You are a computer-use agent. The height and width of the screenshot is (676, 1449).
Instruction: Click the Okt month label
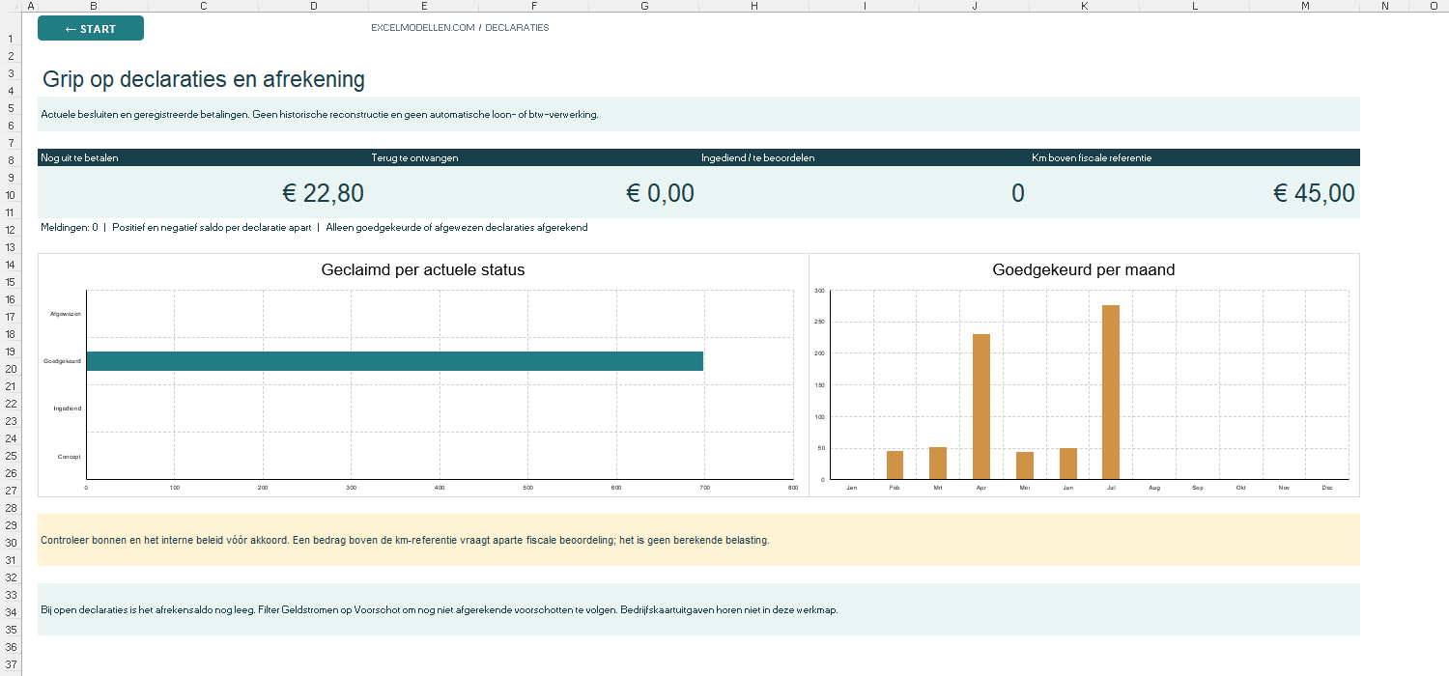[1241, 488]
